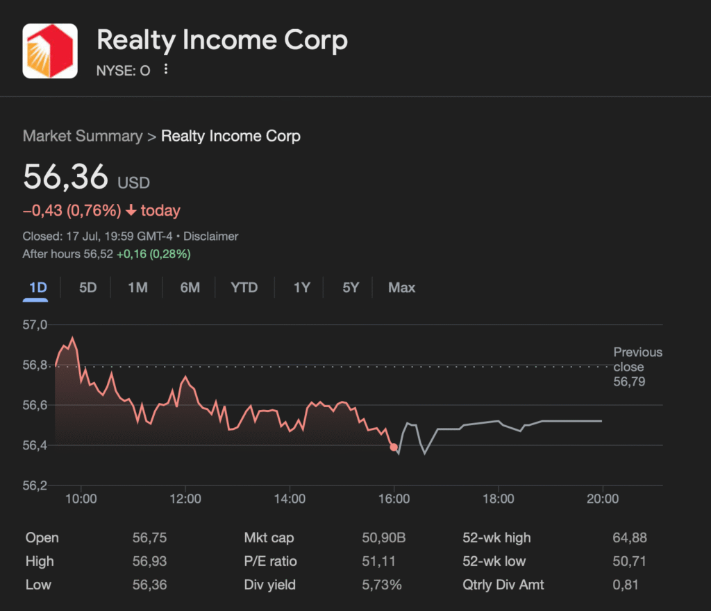Show the 6M chart range

pos(190,287)
